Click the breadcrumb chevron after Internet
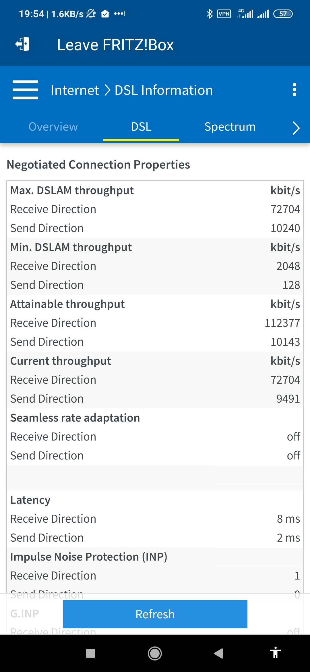This screenshot has height=672, width=310. click(107, 90)
